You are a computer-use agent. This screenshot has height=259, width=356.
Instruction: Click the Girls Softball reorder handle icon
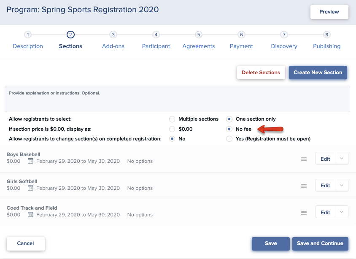(x=304, y=186)
